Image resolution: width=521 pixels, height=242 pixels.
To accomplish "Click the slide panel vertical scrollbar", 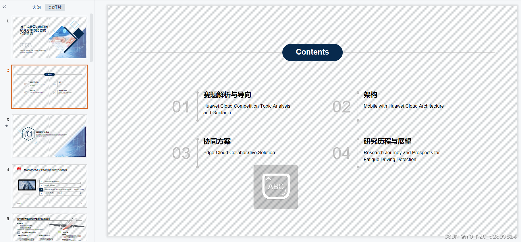I will (91, 37).
